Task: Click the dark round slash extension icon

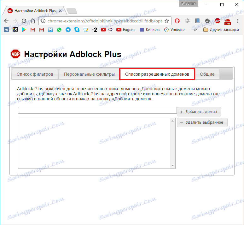Action: (x=207, y=21)
